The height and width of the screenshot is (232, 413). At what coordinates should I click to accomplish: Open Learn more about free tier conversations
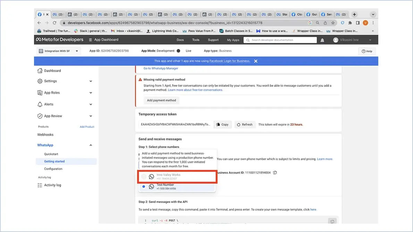point(195,90)
